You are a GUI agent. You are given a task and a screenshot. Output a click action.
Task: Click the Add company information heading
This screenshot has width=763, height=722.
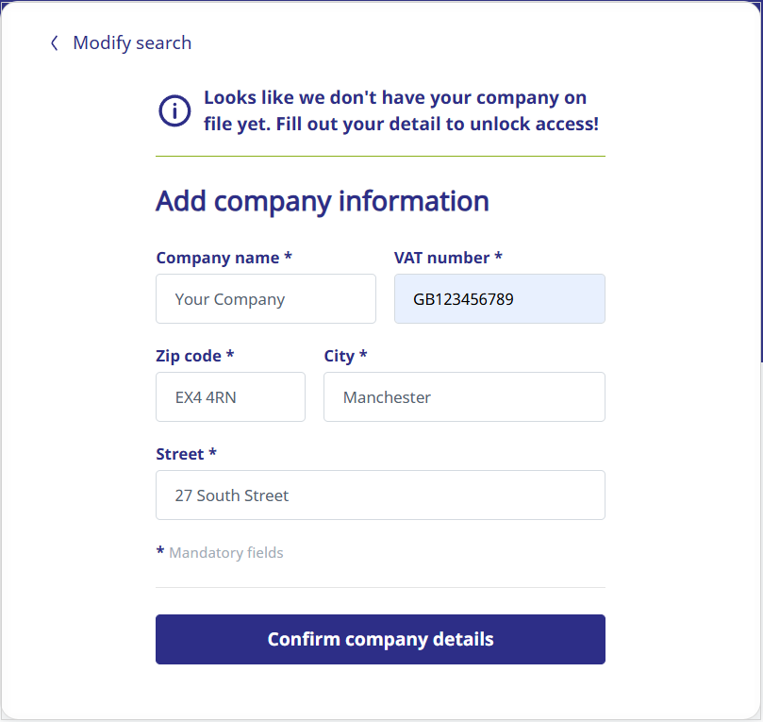pos(322,201)
